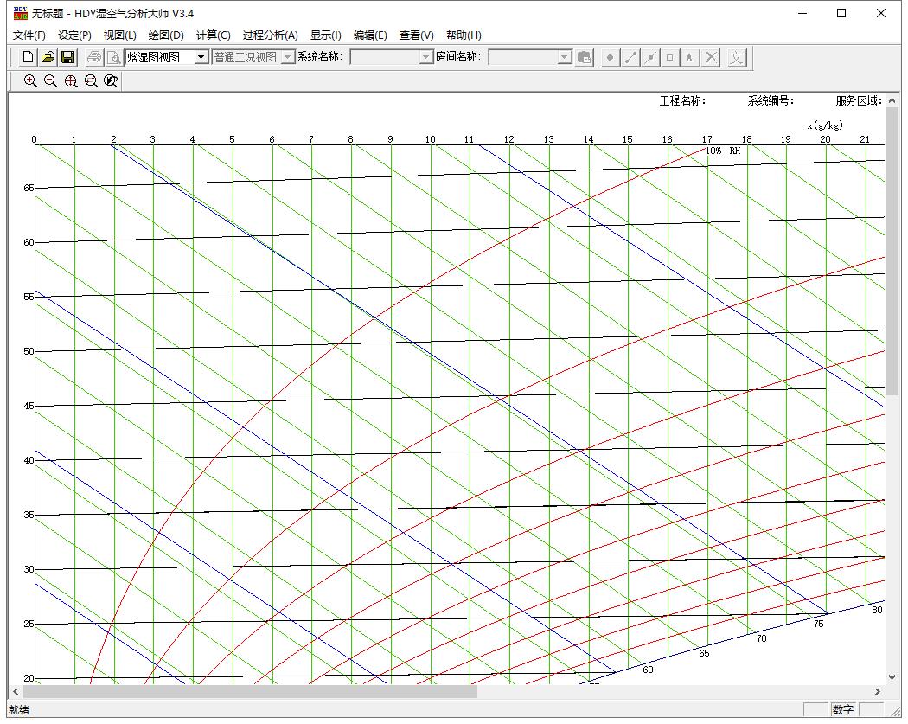Select the text label 'A' tool
This screenshot has width=908, height=724.
(690, 57)
